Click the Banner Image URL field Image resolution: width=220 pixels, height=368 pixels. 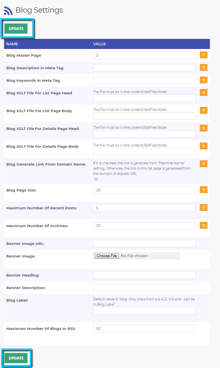pos(144,244)
